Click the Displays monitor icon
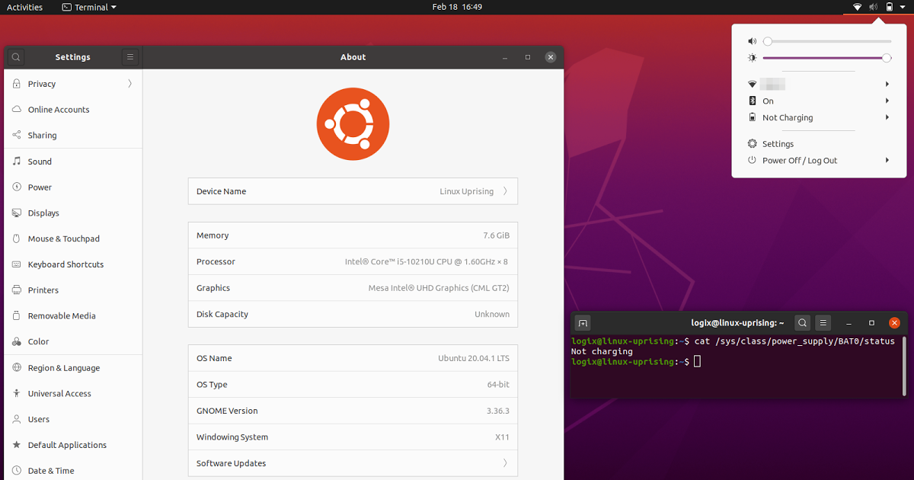The image size is (914, 480). point(17,213)
